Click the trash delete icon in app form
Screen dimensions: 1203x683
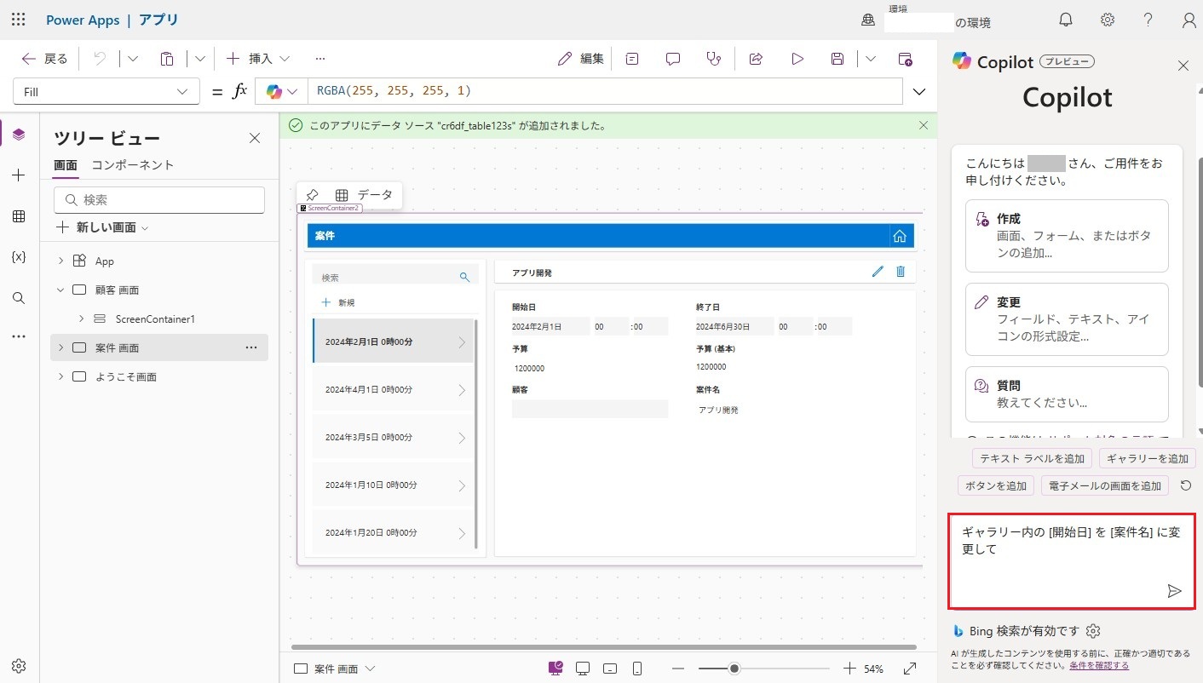point(901,272)
